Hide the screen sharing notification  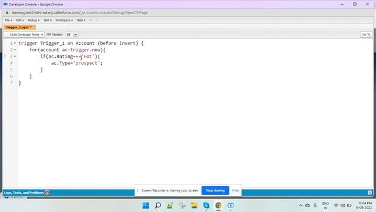click(235, 190)
